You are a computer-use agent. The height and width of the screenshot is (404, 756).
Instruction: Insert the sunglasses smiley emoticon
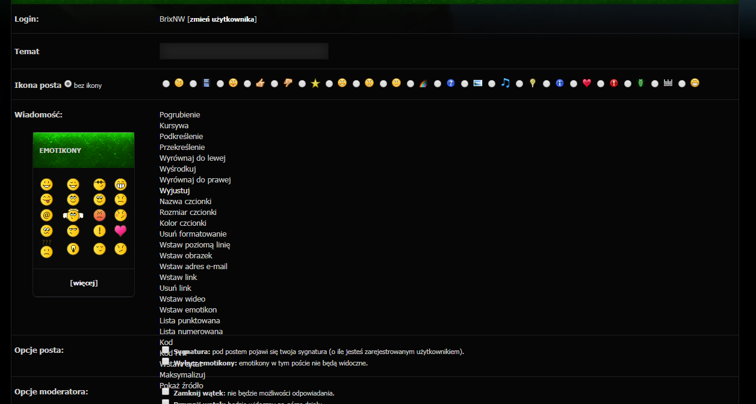pyautogui.click(x=99, y=184)
